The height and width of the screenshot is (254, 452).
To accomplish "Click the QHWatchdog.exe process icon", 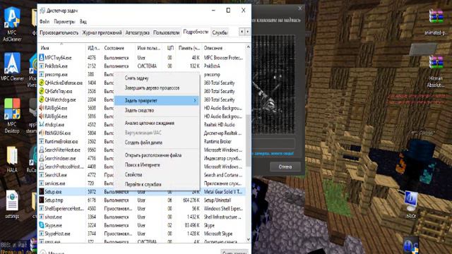I will 42,99.
